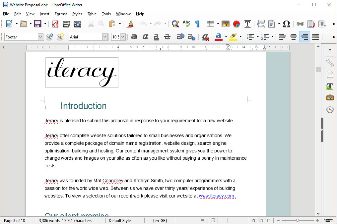Open the Insert menu
Image resolution: width=337 pixels, height=224 pixels.
(44, 14)
